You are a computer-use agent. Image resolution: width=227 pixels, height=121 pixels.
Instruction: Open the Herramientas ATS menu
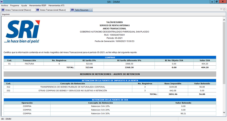click(57, 6)
